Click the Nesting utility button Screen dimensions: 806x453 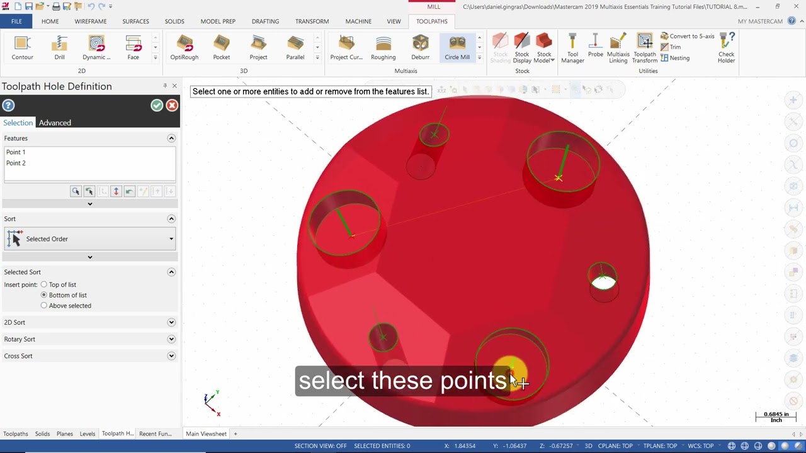pyautogui.click(x=675, y=58)
